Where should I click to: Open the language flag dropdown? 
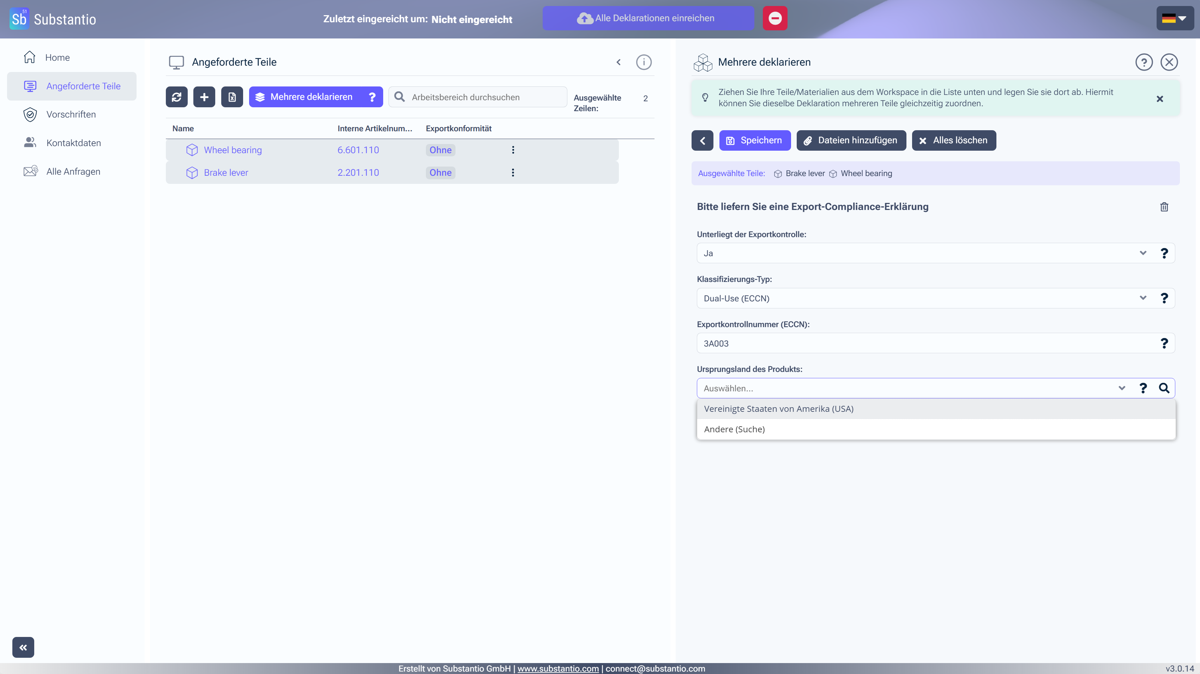point(1174,18)
